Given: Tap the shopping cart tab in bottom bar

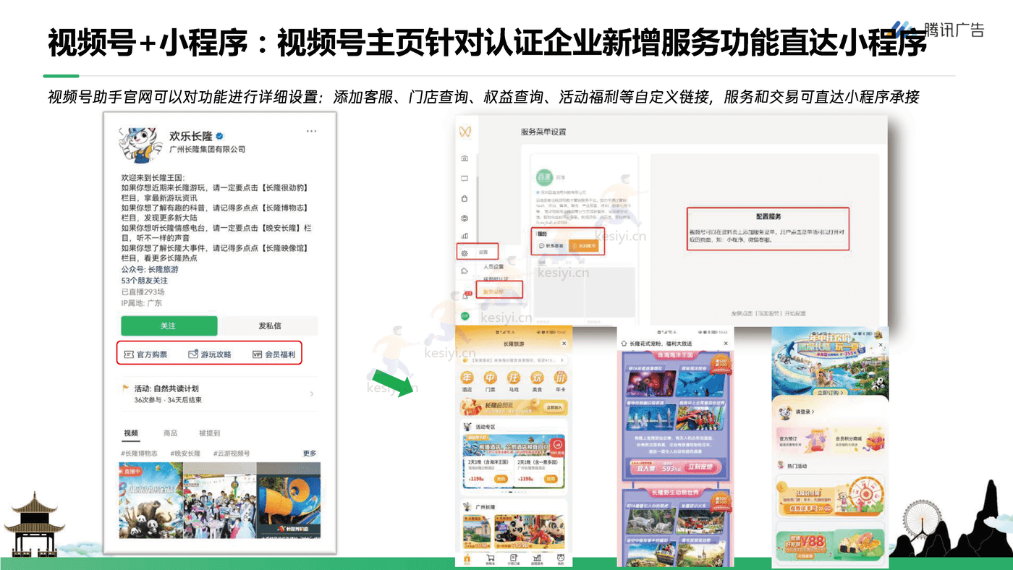Looking at the screenshot, I should 491,559.
